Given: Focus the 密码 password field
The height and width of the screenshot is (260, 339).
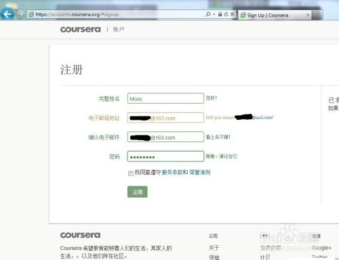Looking at the screenshot, I should point(165,156).
